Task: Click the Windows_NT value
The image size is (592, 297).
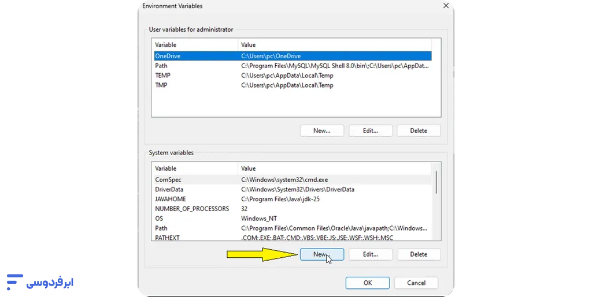Action: [x=259, y=219]
